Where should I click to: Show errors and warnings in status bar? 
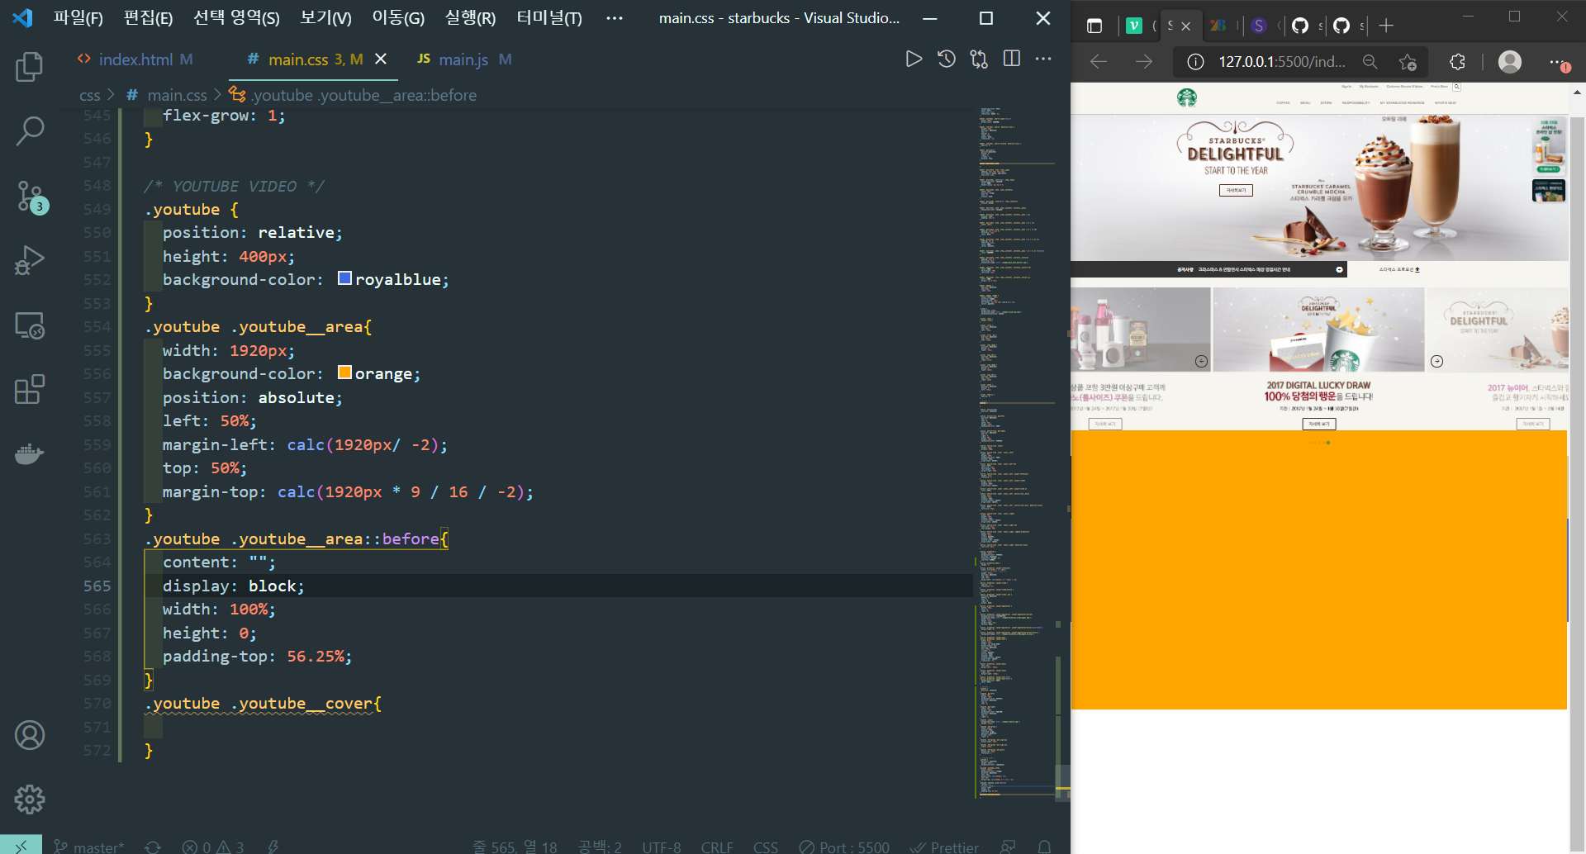(x=213, y=847)
